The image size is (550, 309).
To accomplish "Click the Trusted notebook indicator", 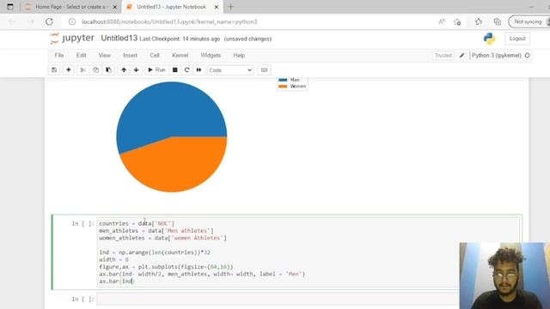I will point(443,55).
